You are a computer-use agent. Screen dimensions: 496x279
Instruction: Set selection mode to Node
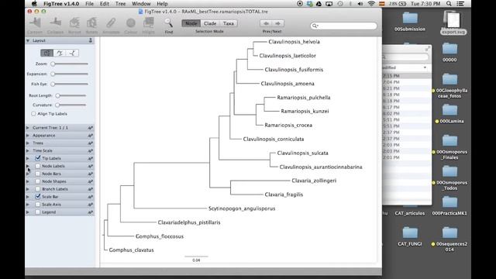(191, 23)
